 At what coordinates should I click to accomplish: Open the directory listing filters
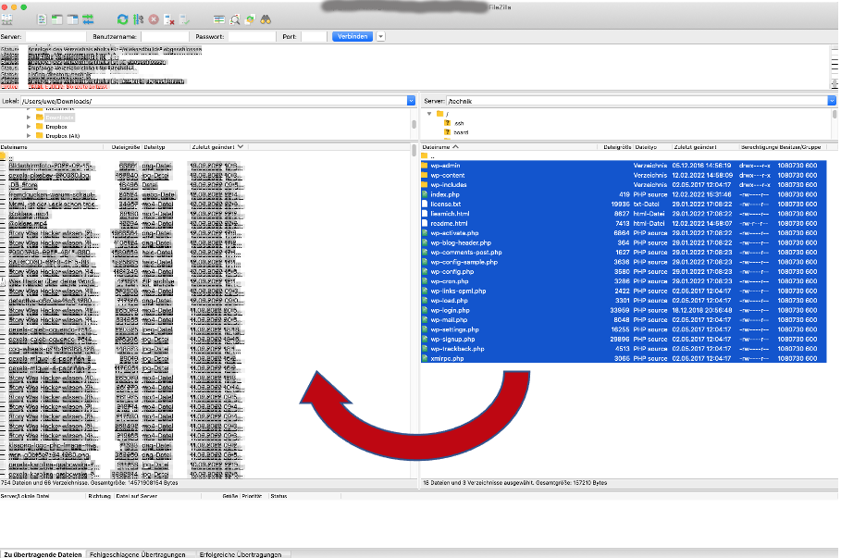pos(219,18)
